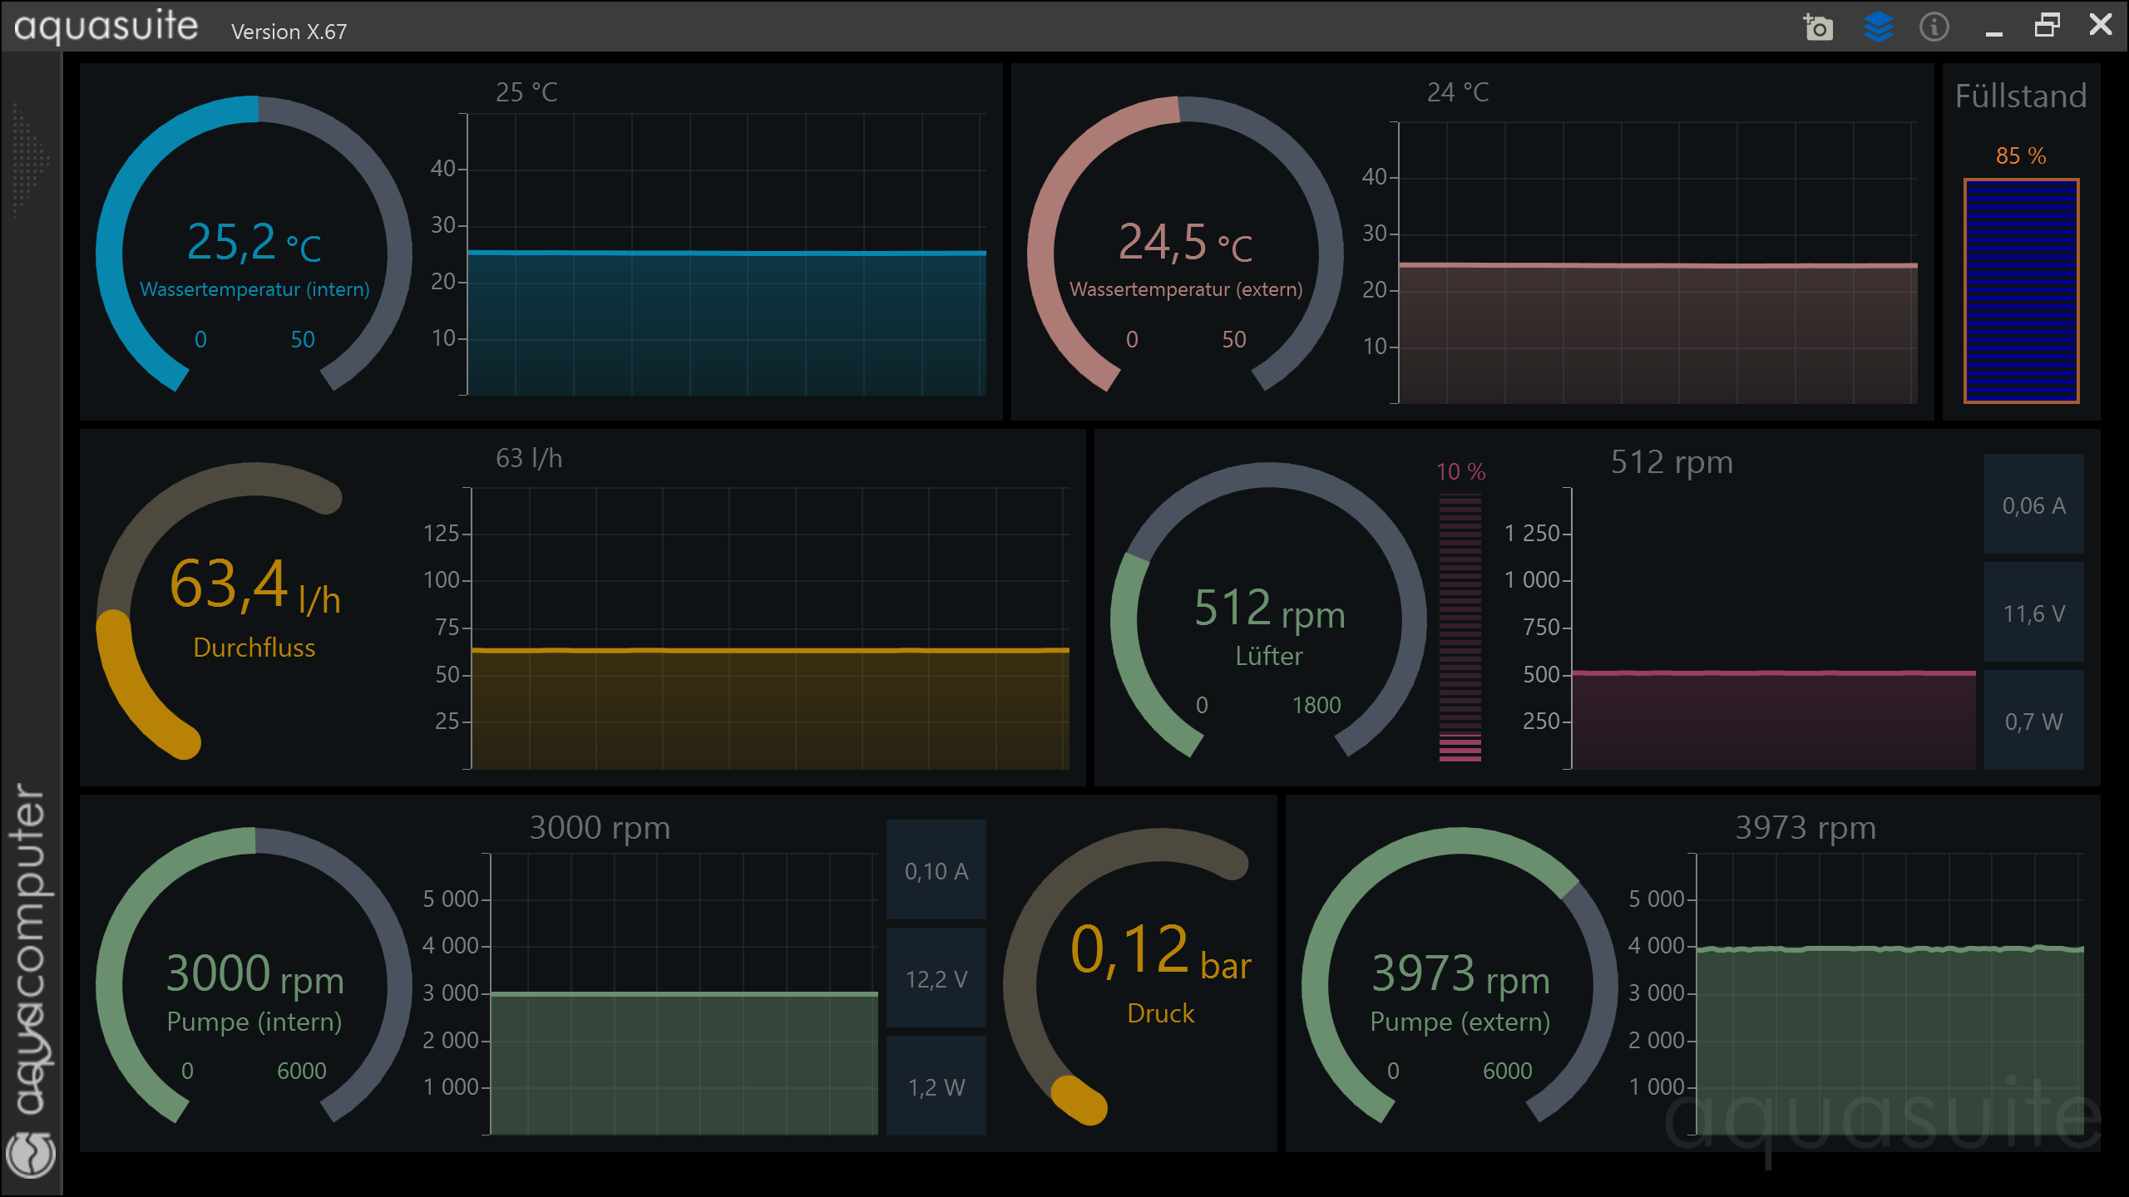This screenshot has width=2129, height=1197.
Task: Select the Wassertemperatur (extern) gauge
Action: point(1185,249)
